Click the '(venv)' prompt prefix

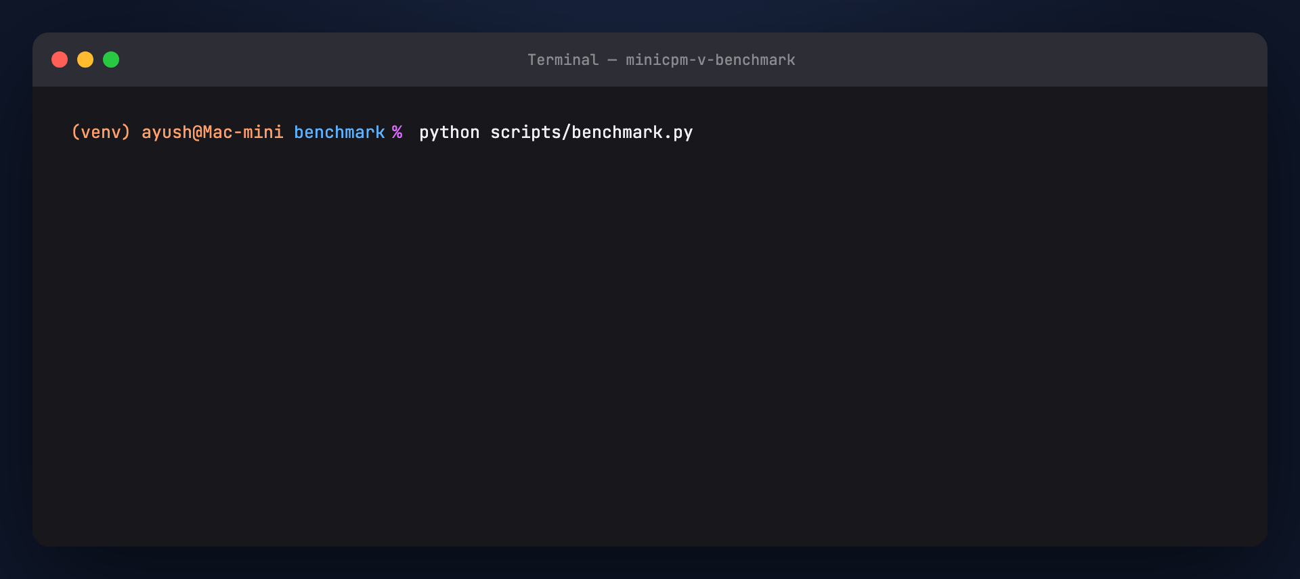tap(101, 132)
